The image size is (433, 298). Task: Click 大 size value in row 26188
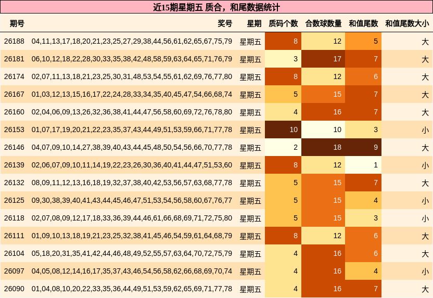pos(425,42)
